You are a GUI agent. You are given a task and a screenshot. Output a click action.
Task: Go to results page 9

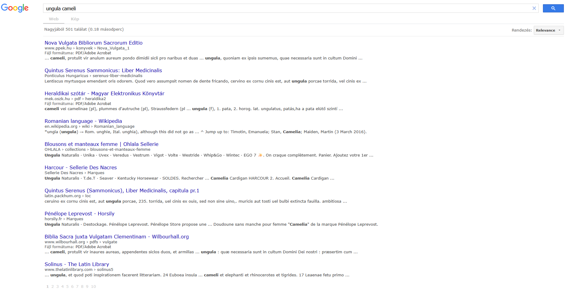pyautogui.click(x=87, y=287)
